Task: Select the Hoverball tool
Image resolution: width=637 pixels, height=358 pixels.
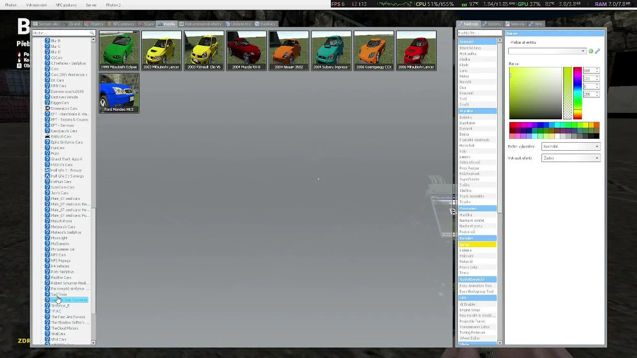Action: point(477,146)
